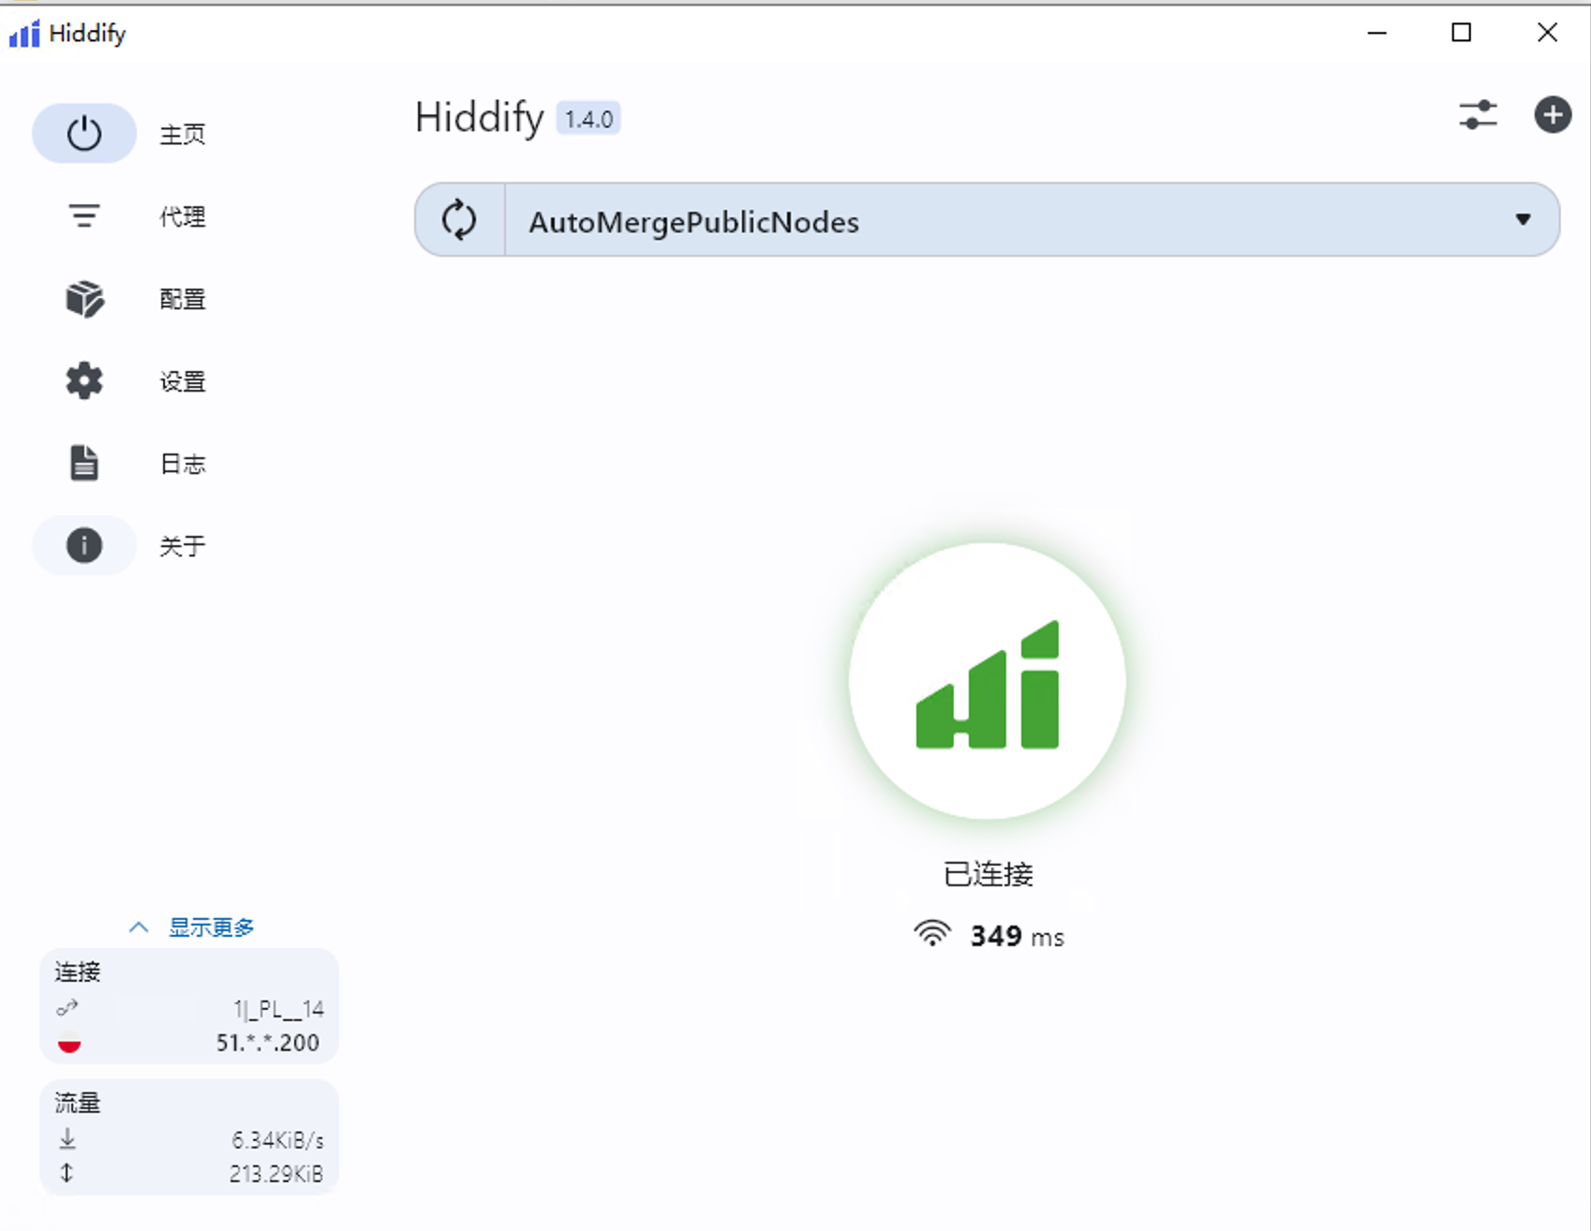Open the 设置 settings gear icon
The image size is (1591, 1231).
click(x=84, y=381)
